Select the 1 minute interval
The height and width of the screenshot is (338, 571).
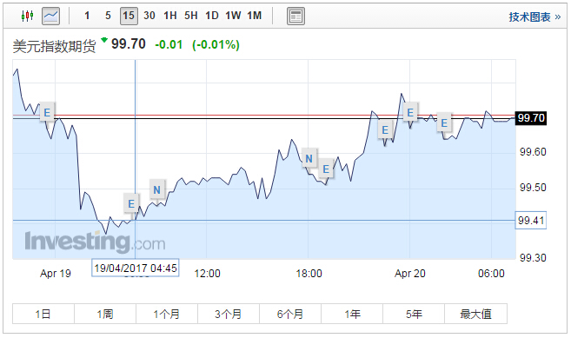(x=87, y=16)
